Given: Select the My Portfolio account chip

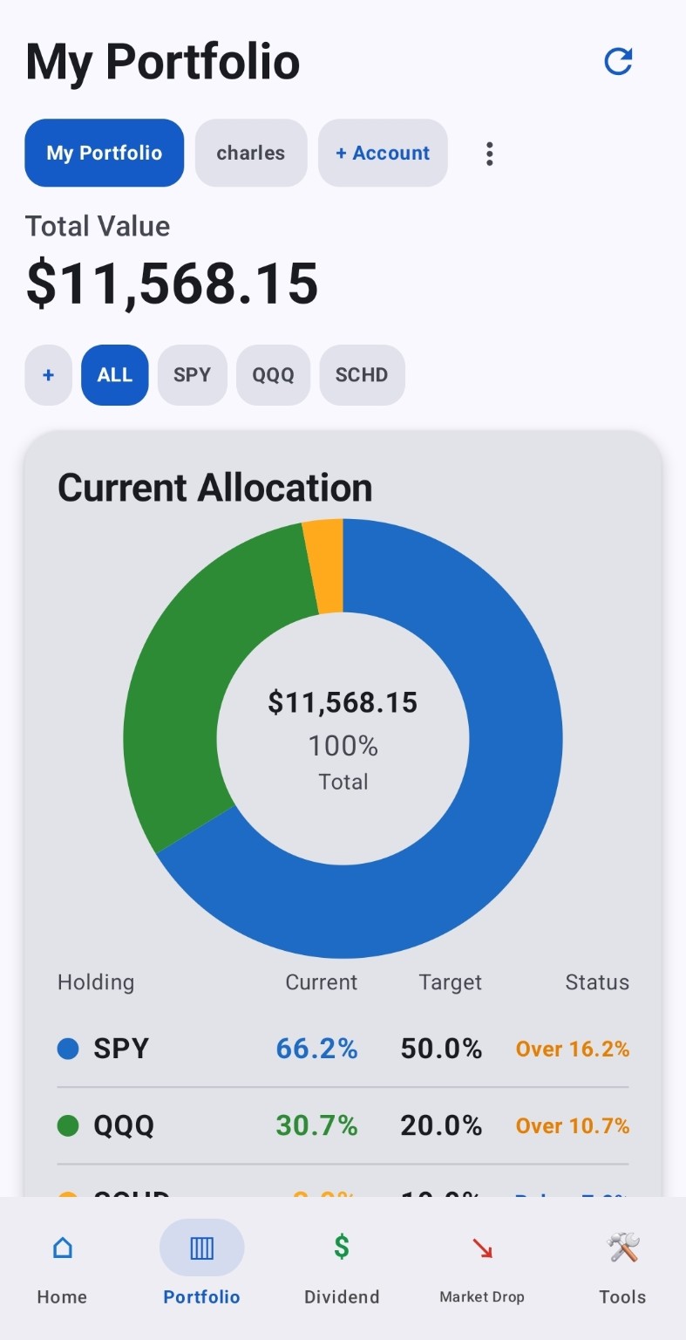Looking at the screenshot, I should (105, 153).
